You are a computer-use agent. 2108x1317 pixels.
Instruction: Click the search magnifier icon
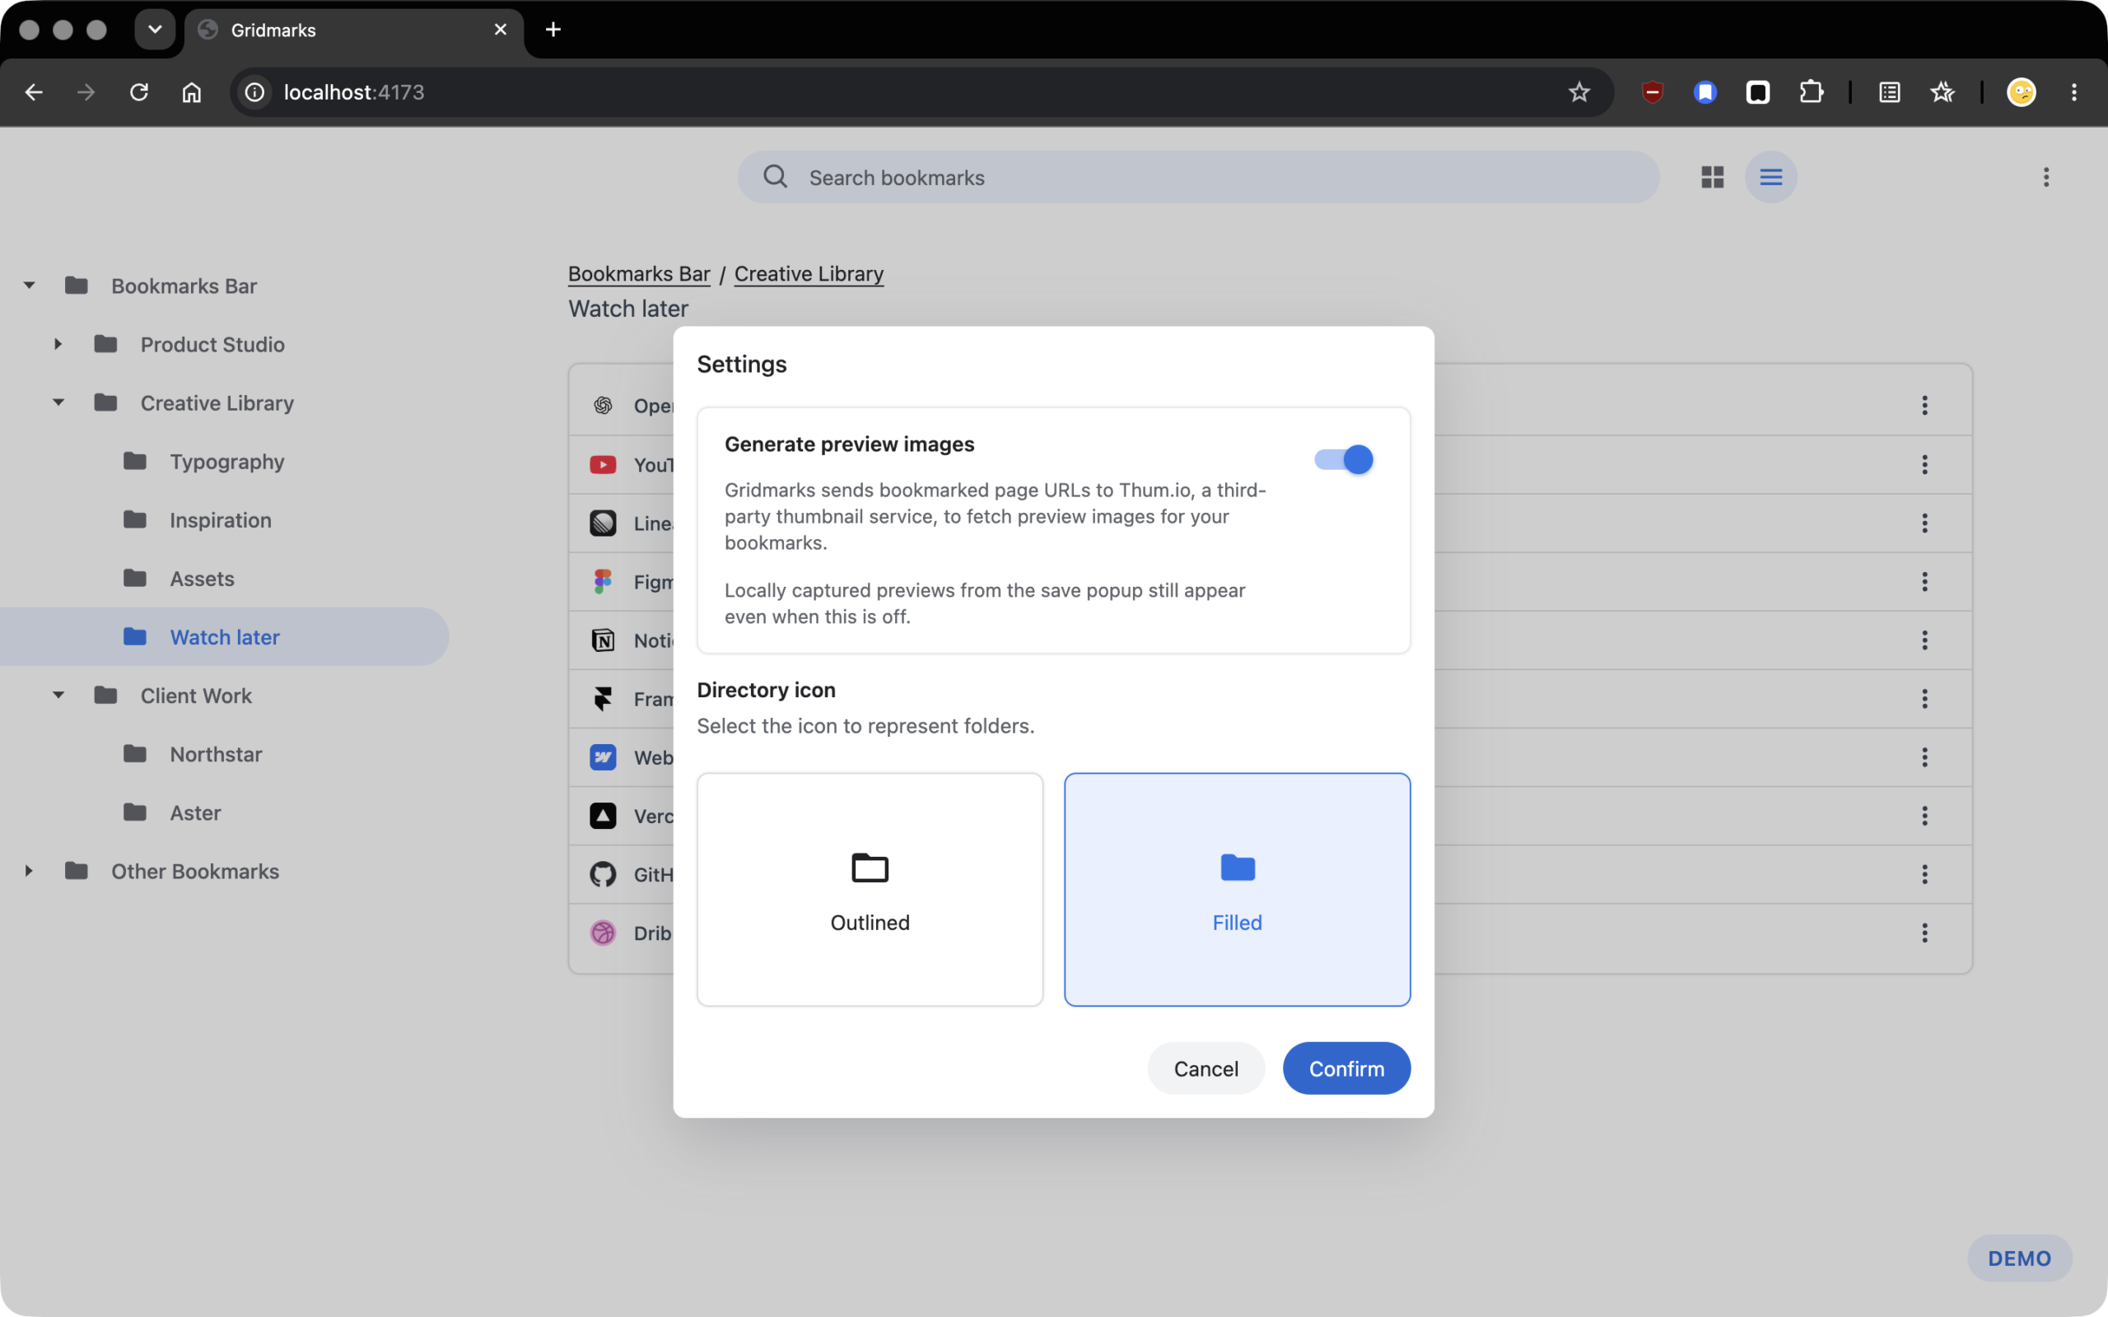click(775, 177)
